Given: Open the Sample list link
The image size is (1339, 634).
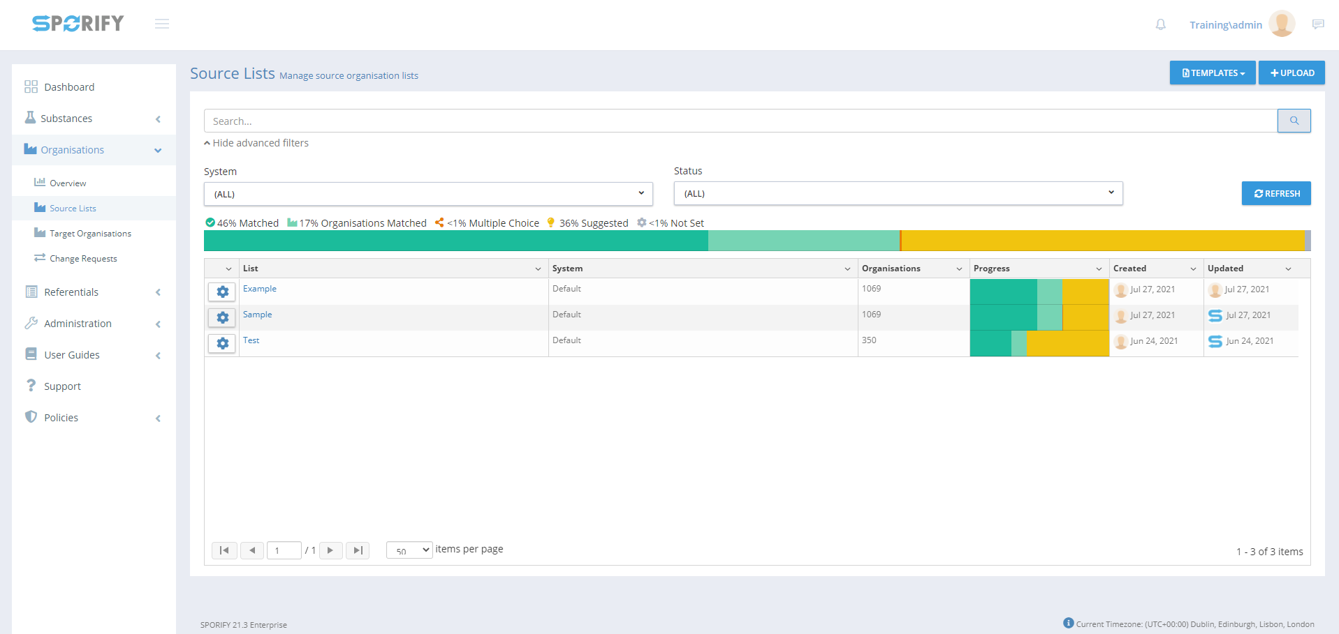Looking at the screenshot, I should tap(258, 315).
